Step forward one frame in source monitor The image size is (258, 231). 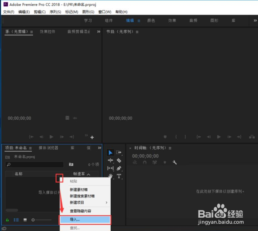62,137
